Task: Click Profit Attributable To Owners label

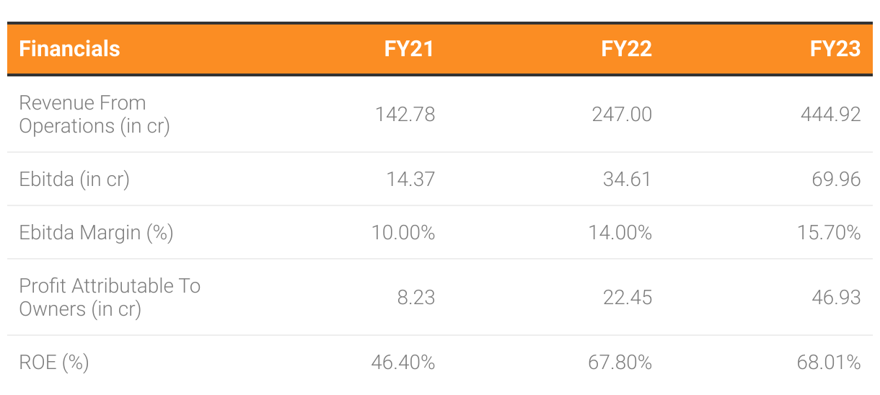Action: click(x=110, y=297)
